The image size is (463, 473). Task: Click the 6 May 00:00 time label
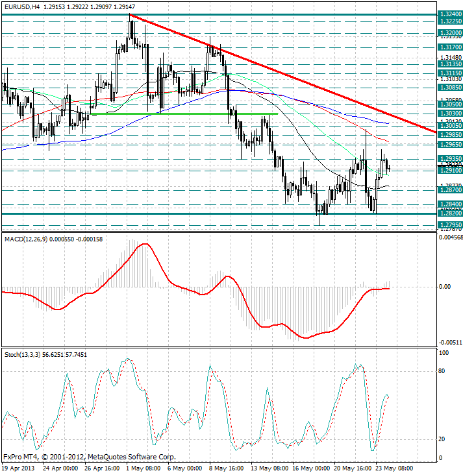(x=185, y=468)
